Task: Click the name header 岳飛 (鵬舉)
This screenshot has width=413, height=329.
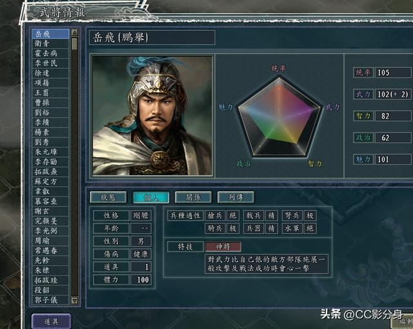Action: point(152,38)
